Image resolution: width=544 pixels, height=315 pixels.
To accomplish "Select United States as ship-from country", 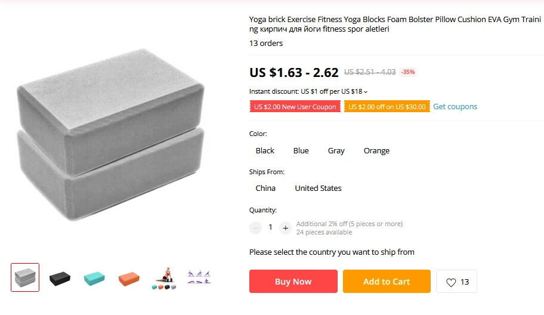I will 318,188.
